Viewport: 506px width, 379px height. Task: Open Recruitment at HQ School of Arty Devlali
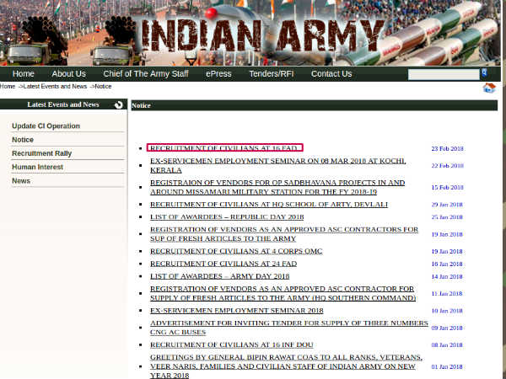269,205
